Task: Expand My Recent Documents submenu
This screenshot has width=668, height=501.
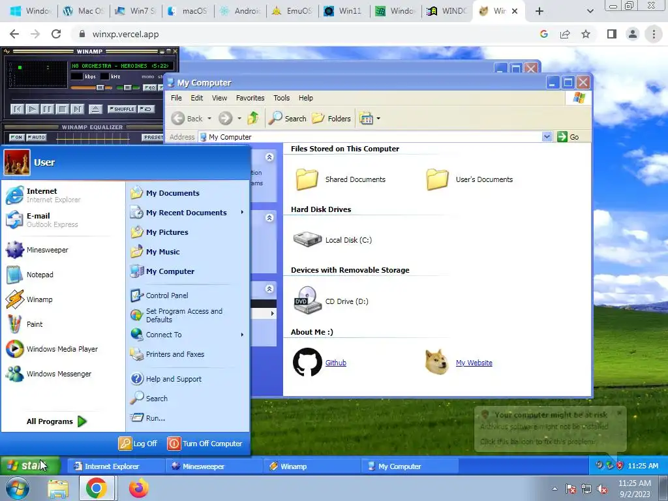Action: tap(187, 213)
